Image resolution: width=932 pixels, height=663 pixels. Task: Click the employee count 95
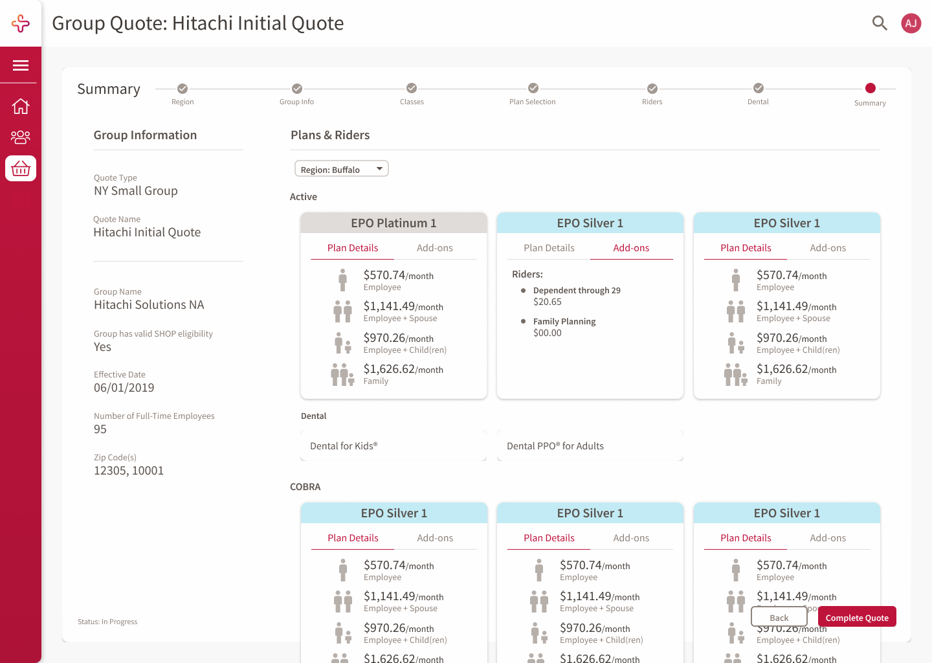[100, 429]
